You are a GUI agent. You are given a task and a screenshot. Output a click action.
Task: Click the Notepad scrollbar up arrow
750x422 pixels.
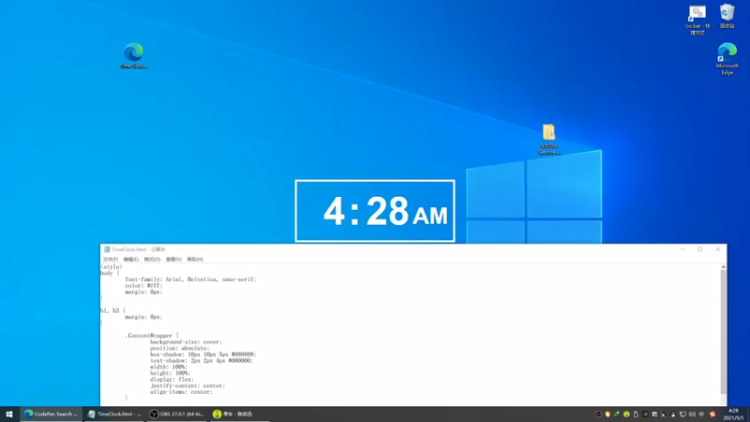[x=723, y=267]
